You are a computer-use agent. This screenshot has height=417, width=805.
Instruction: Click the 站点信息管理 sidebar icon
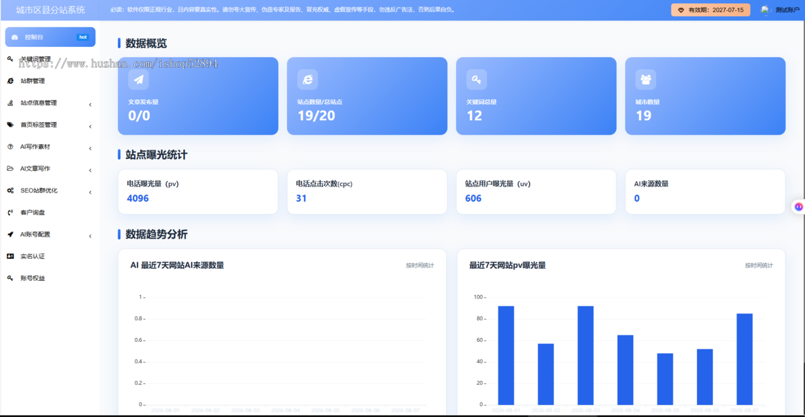(10, 103)
